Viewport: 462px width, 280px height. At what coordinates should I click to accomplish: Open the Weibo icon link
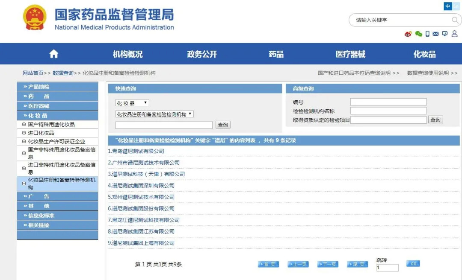click(x=408, y=34)
